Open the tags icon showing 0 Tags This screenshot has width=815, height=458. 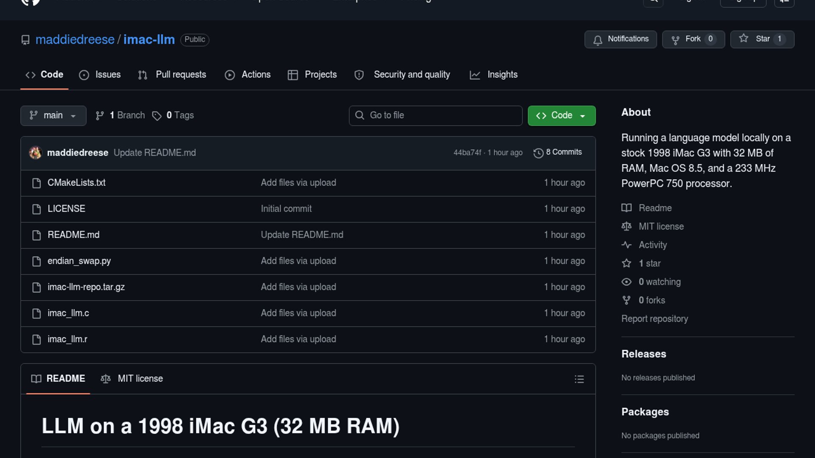coord(157,116)
